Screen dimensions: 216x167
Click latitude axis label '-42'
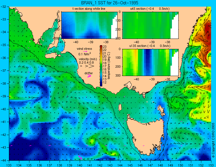coord(3,135)
